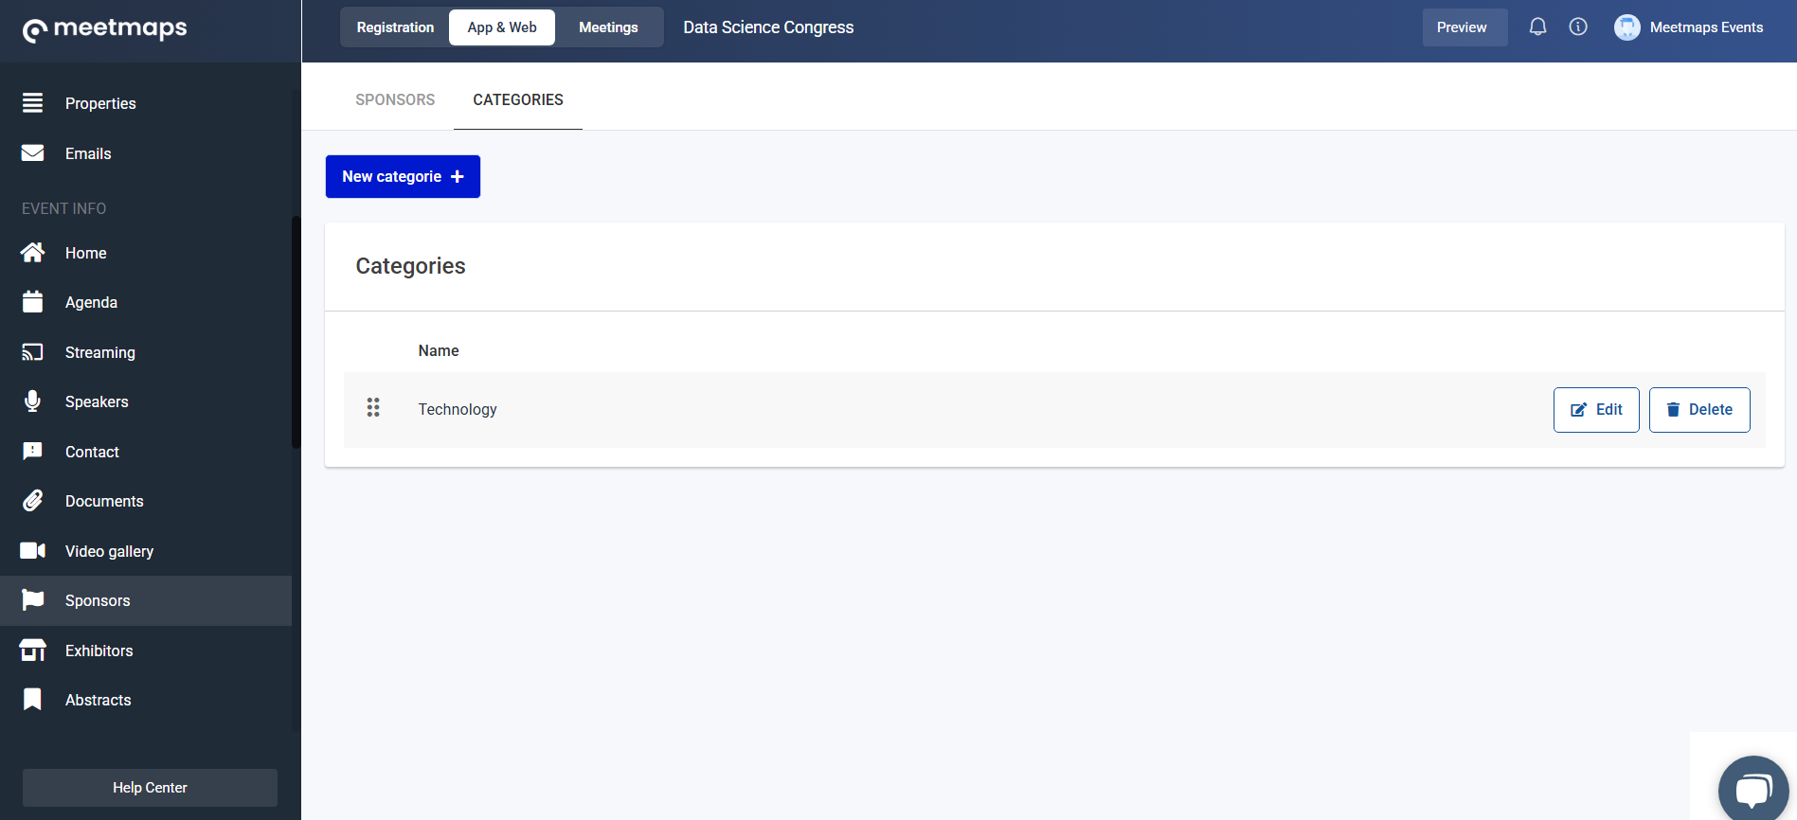Delete the Technology category
1797x820 pixels.
[x=1698, y=410]
